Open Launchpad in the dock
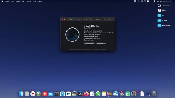This screenshot has width=175, height=98. click(27, 94)
